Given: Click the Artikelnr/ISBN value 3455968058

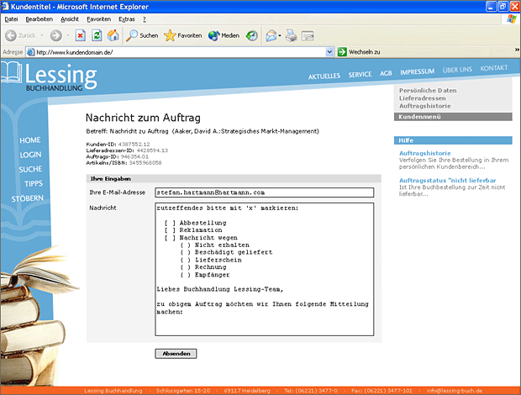Looking at the screenshot, I should click(x=145, y=163).
